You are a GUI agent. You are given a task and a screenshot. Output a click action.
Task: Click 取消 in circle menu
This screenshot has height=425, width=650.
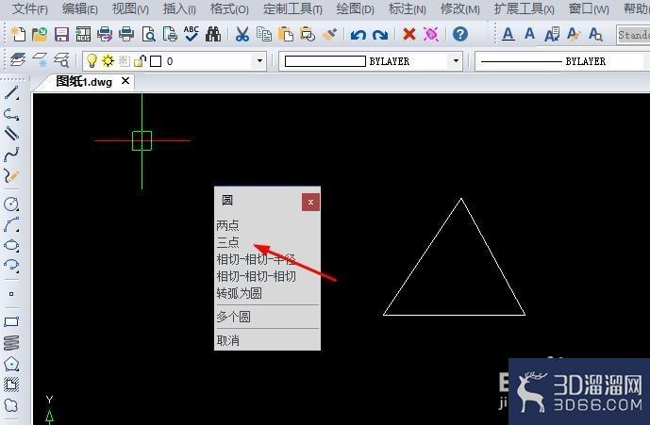227,340
